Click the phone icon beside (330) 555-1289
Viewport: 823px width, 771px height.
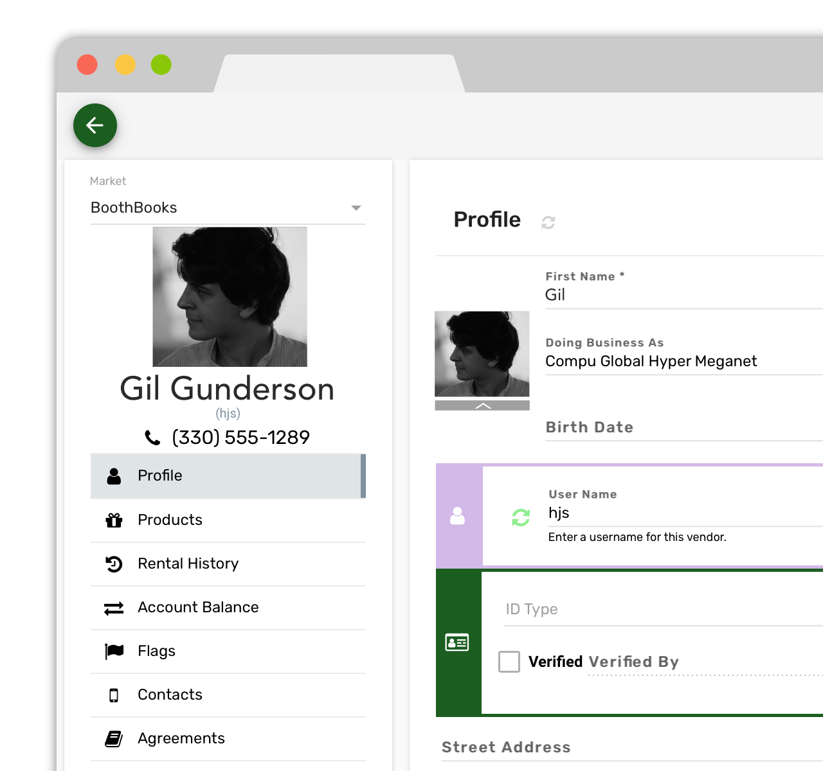point(152,438)
